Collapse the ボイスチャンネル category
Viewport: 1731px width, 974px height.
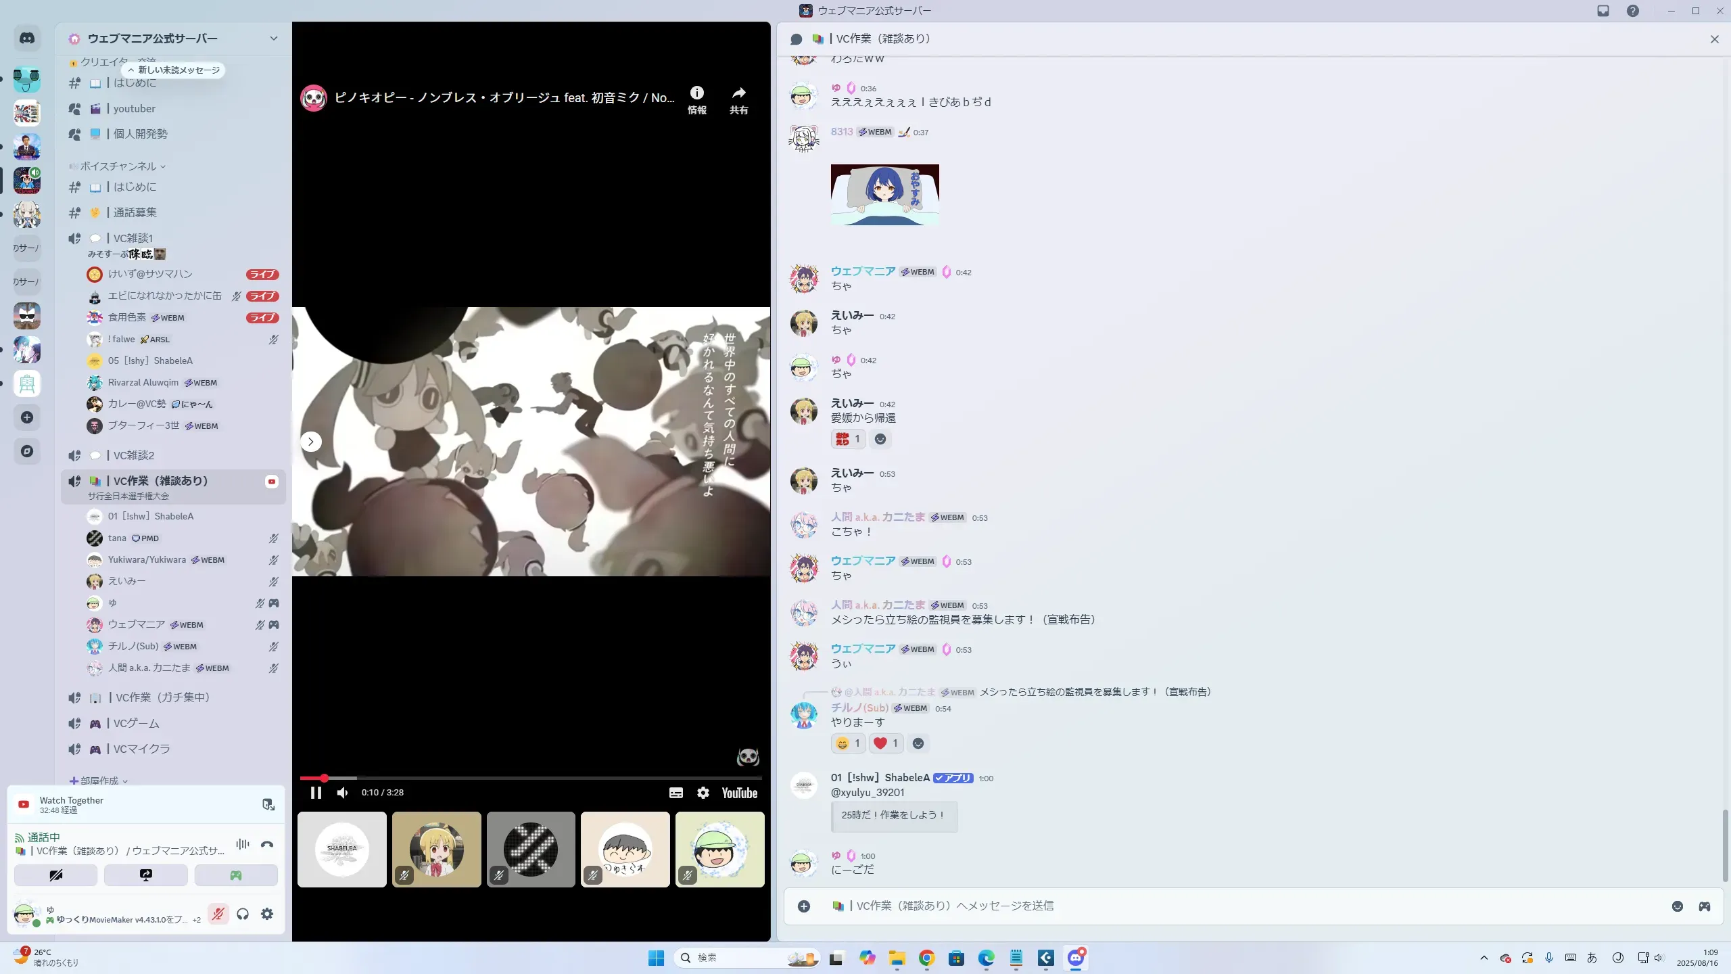[x=119, y=166]
